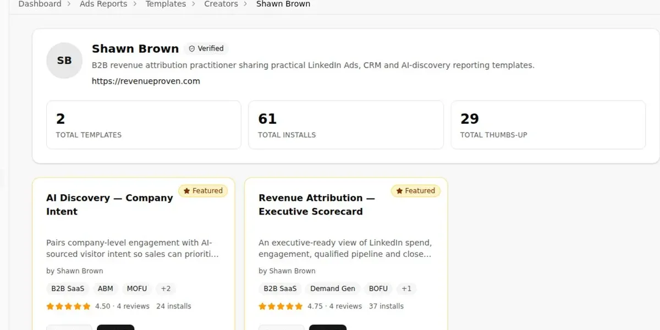The height and width of the screenshot is (330, 660).
Task: Click the chevron separator after Dashboard
Action: click(70, 4)
